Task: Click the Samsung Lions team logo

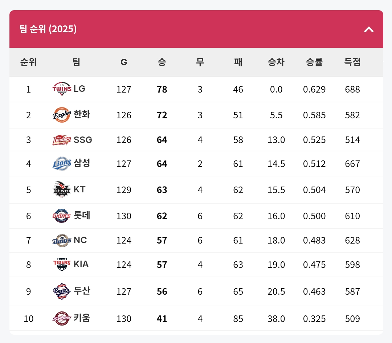Action: 62,164
